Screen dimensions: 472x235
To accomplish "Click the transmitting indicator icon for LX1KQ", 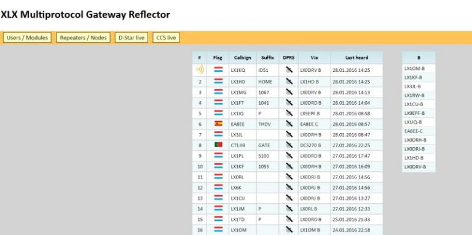I will point(200,70).
